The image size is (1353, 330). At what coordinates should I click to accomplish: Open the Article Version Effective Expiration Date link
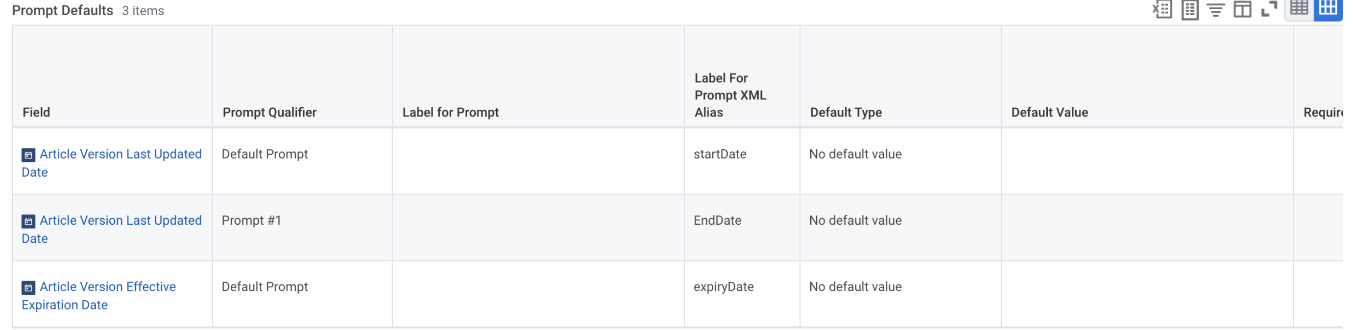pos(108,287)
